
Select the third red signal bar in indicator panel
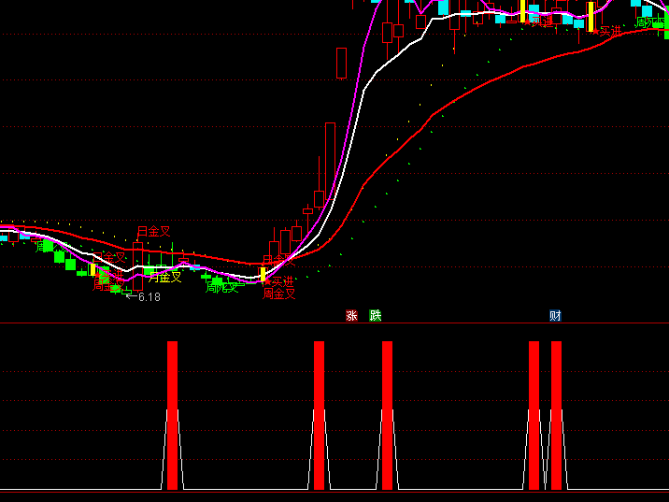pos(387,415)
